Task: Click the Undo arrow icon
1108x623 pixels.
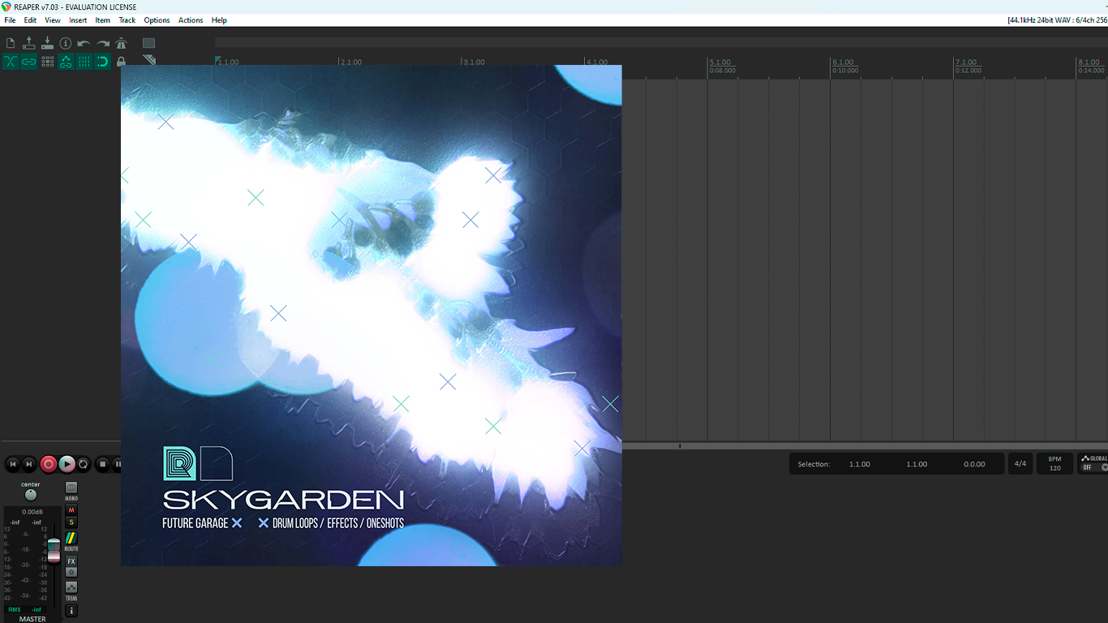Action: (x=84, y=43)
